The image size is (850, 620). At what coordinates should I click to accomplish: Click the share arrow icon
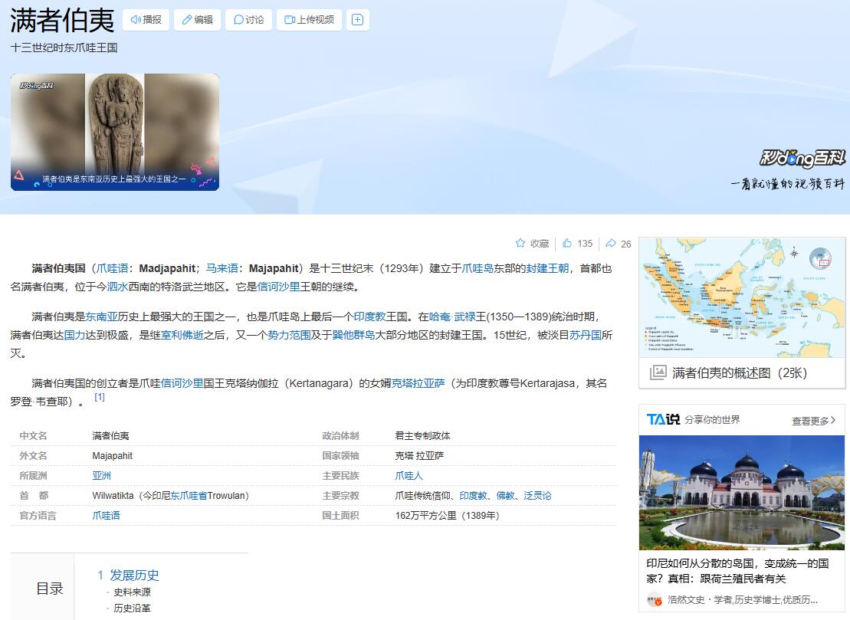(x=611, y=244)
